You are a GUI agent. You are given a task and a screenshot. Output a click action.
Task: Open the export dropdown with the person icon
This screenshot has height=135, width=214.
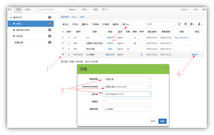pos(200,24)
